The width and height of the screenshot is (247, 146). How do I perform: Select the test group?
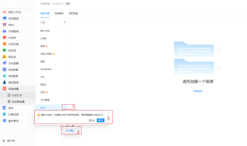pyautogui.click(x=43, y=77)
